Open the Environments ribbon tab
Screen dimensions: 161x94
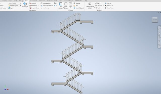[33, 1]
